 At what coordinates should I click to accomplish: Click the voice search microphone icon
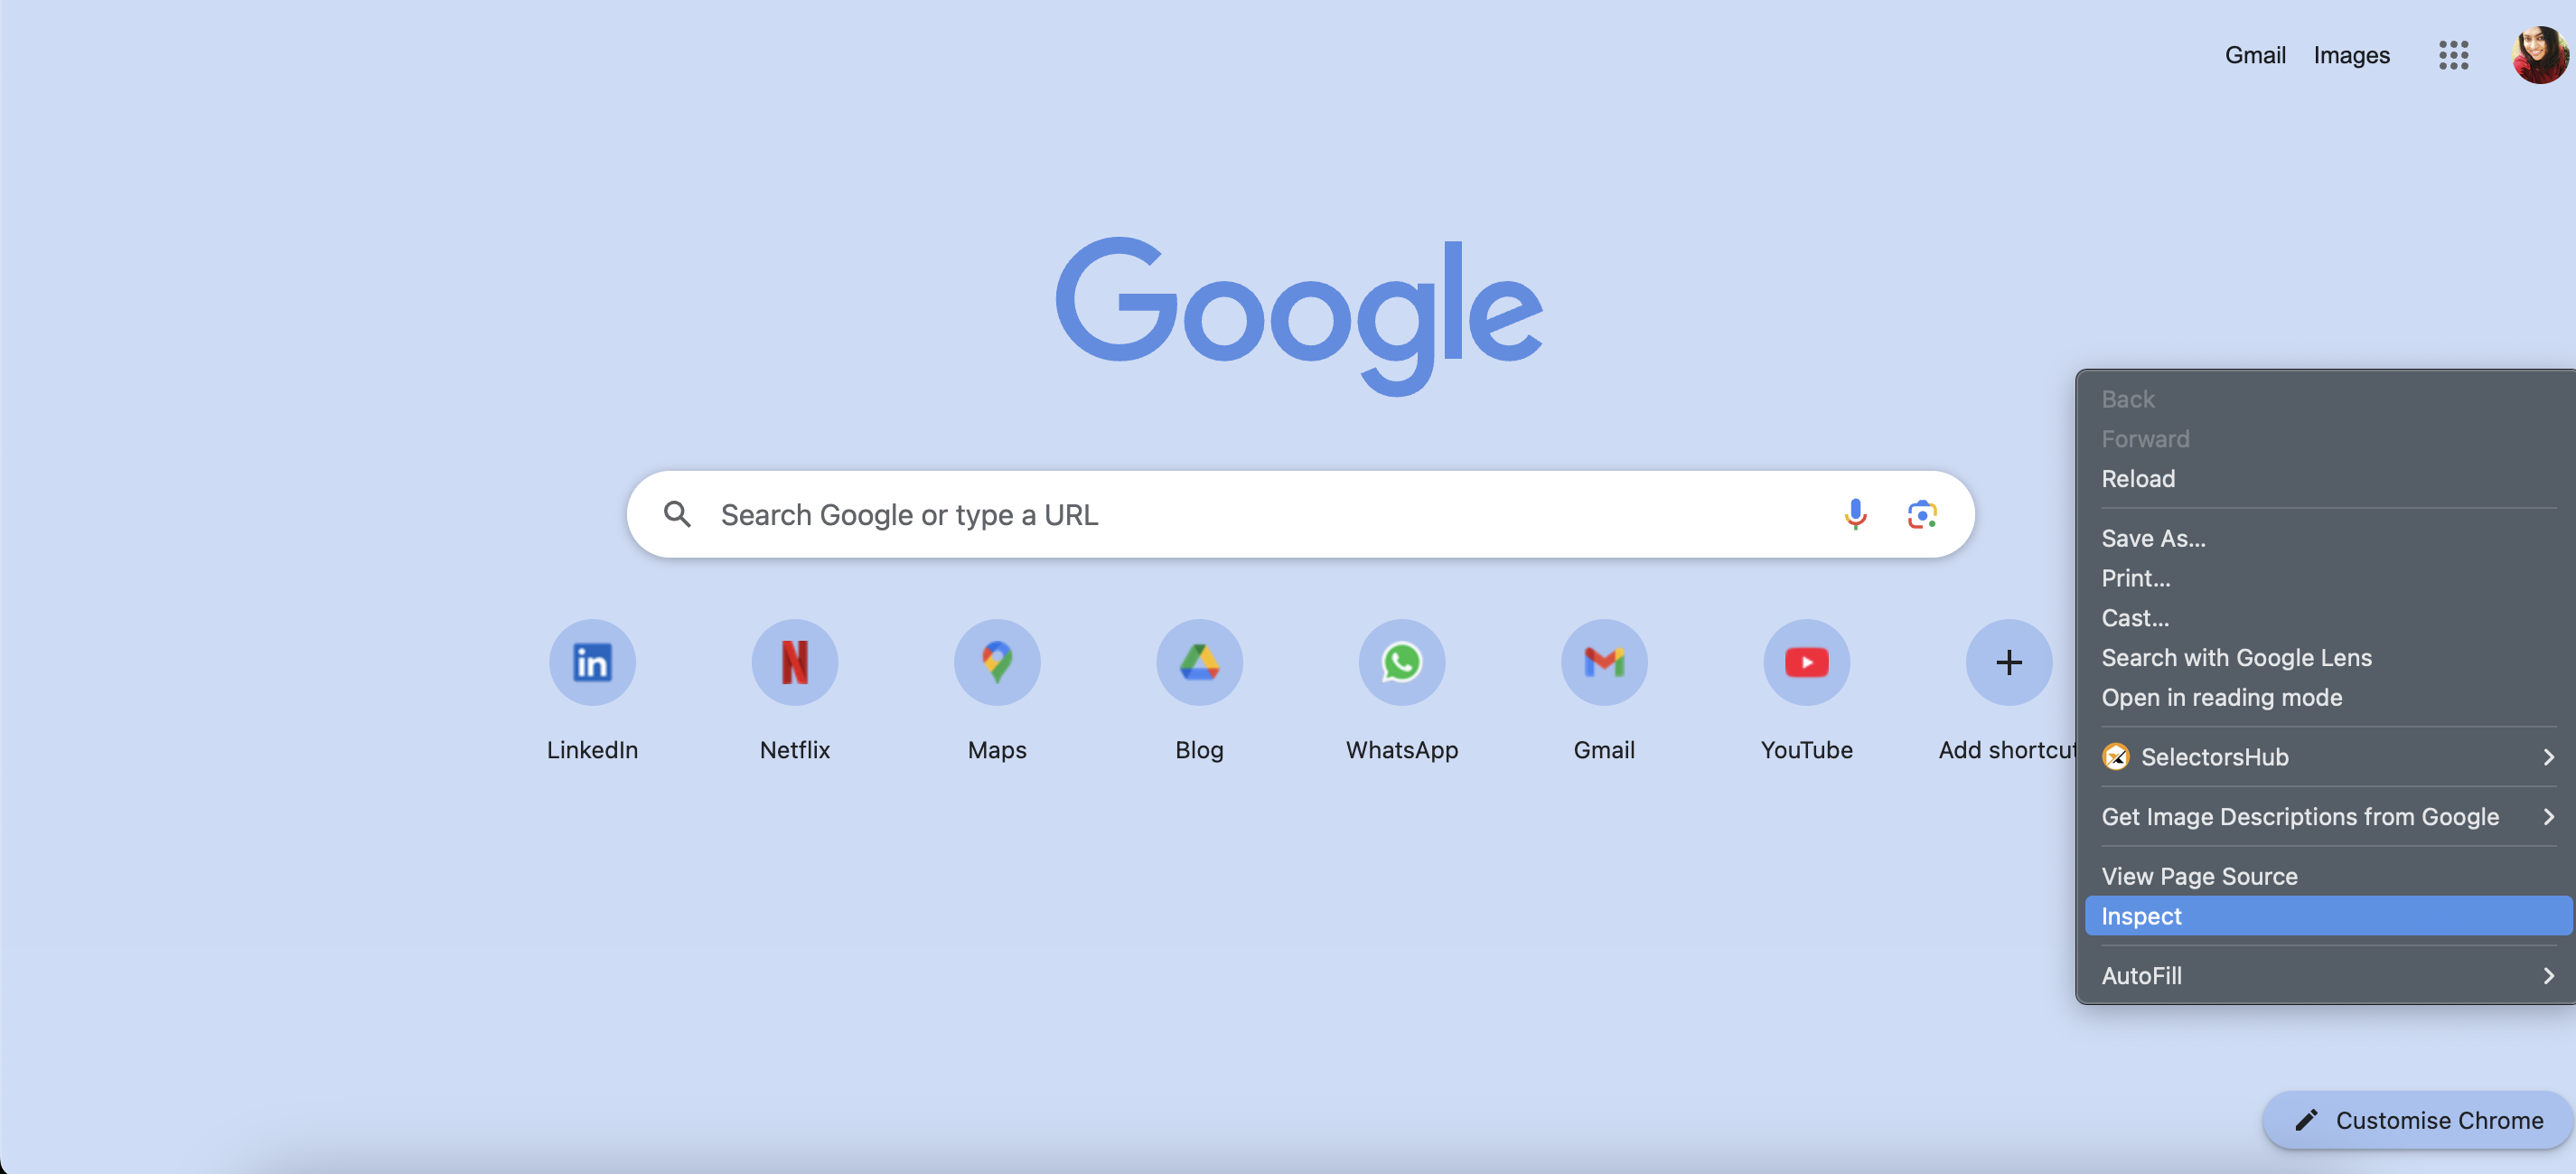click(x=1857, y=513)
